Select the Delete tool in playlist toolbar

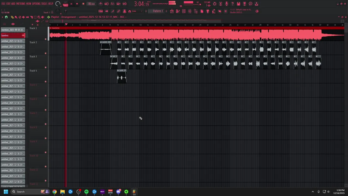pos(20,17)
